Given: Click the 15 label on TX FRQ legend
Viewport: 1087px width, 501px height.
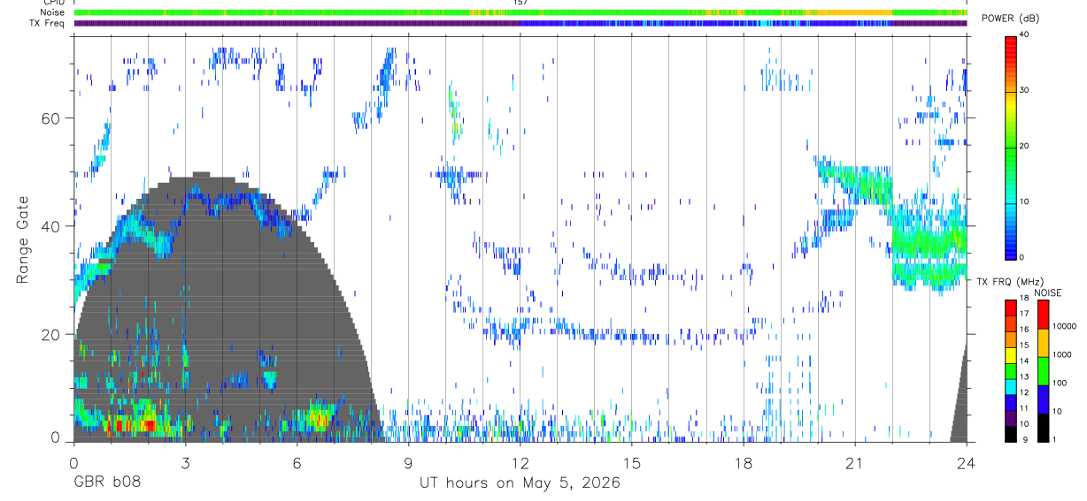Looking at the screenshot, I should (1024, 345).
